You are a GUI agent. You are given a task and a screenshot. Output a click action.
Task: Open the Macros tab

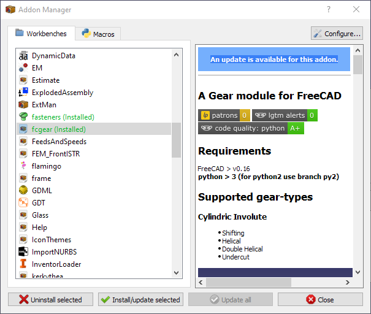pyautogui.click(x=98, y=34)
